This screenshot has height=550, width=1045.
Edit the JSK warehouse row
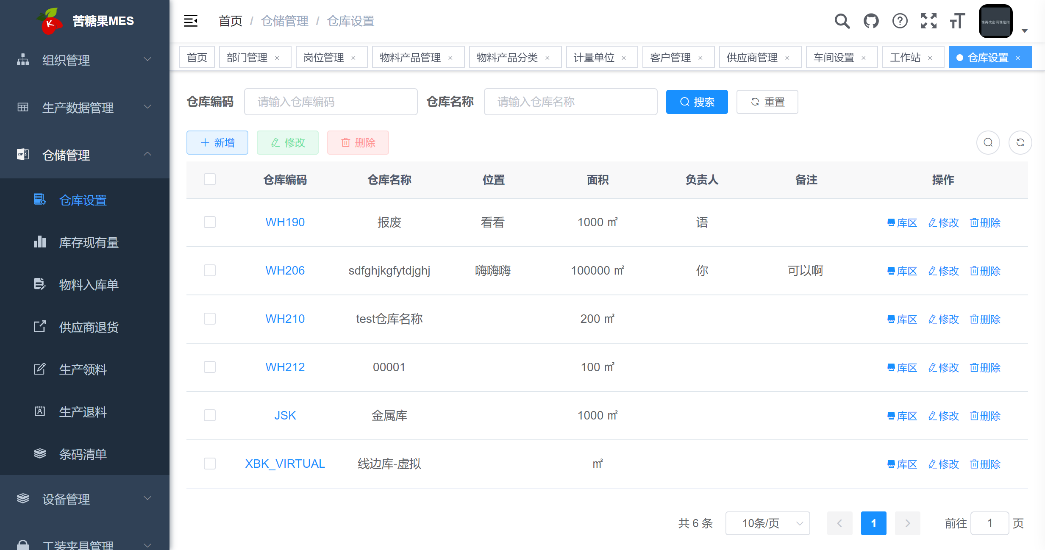point(943,416)
